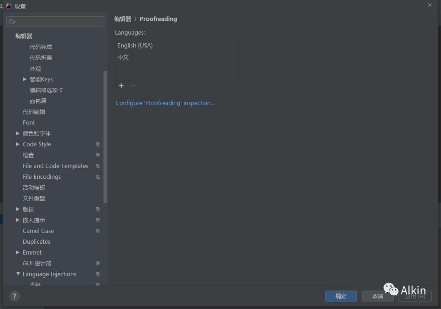Open Configure 'Proofreading' inspection link

pos(165,103)
